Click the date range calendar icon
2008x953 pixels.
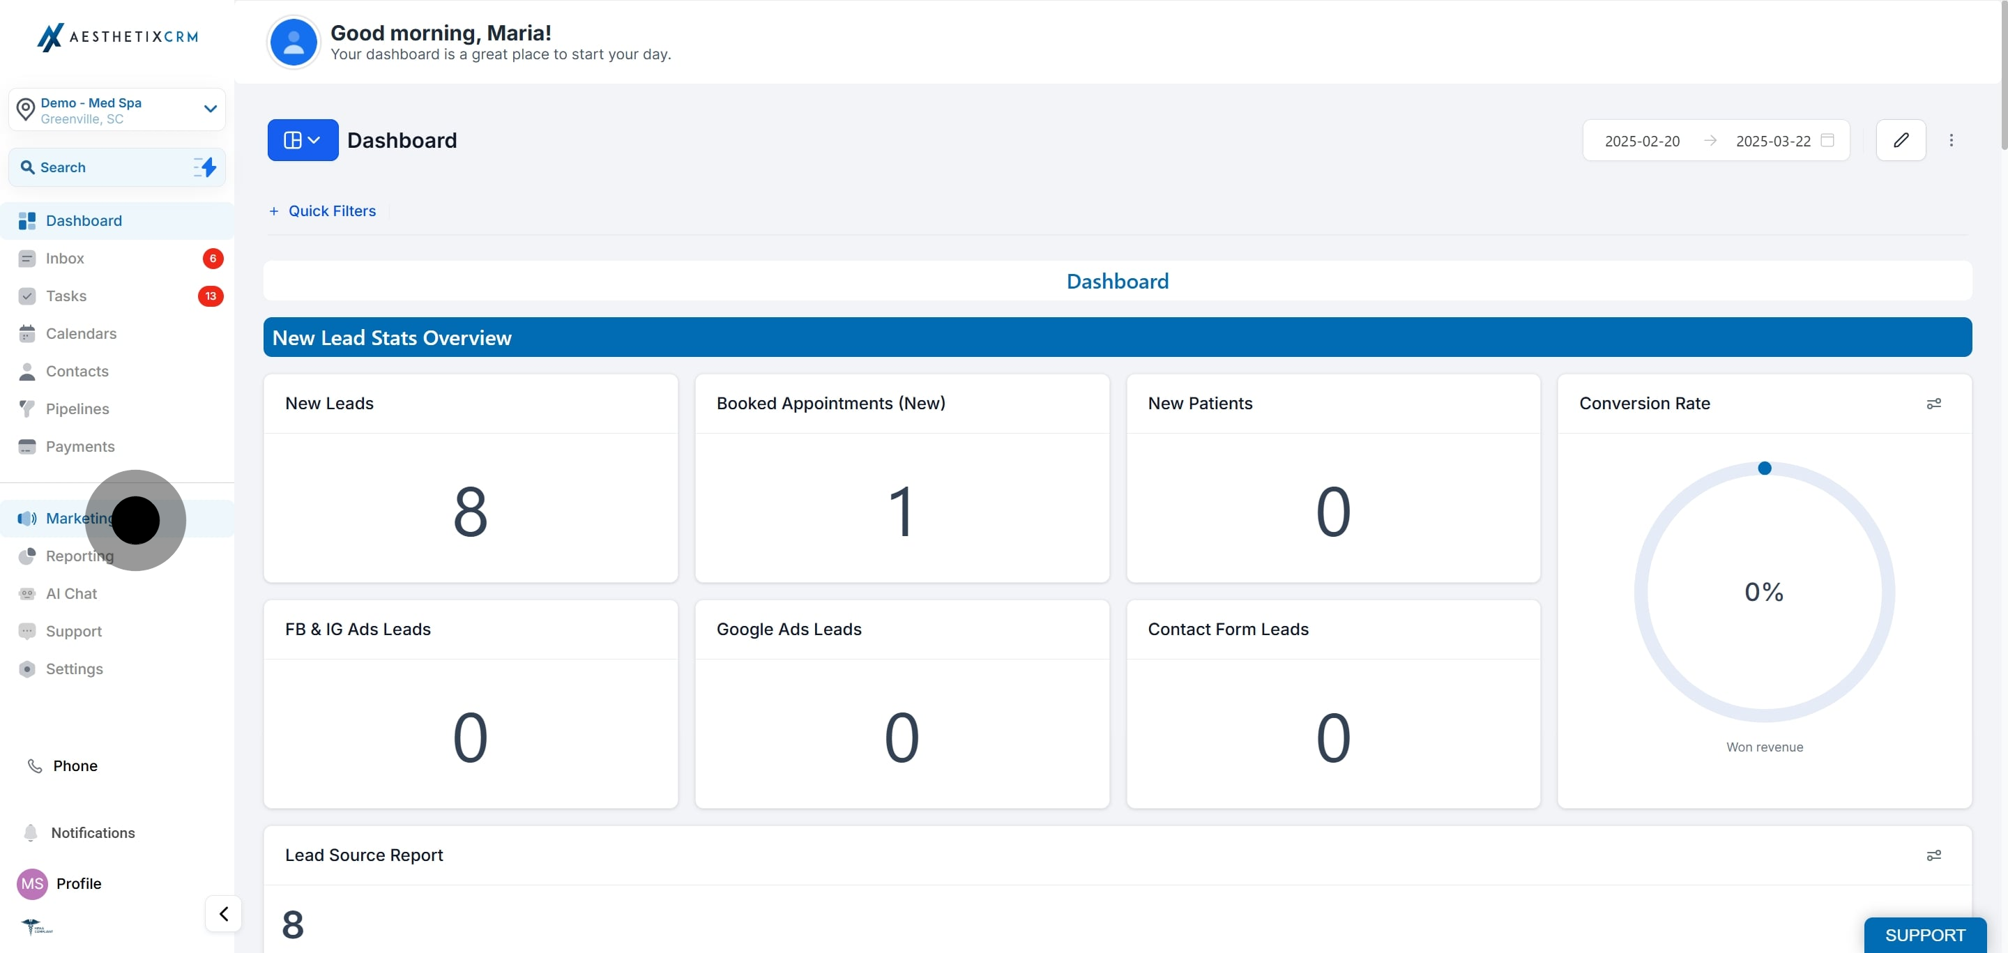1827,140
